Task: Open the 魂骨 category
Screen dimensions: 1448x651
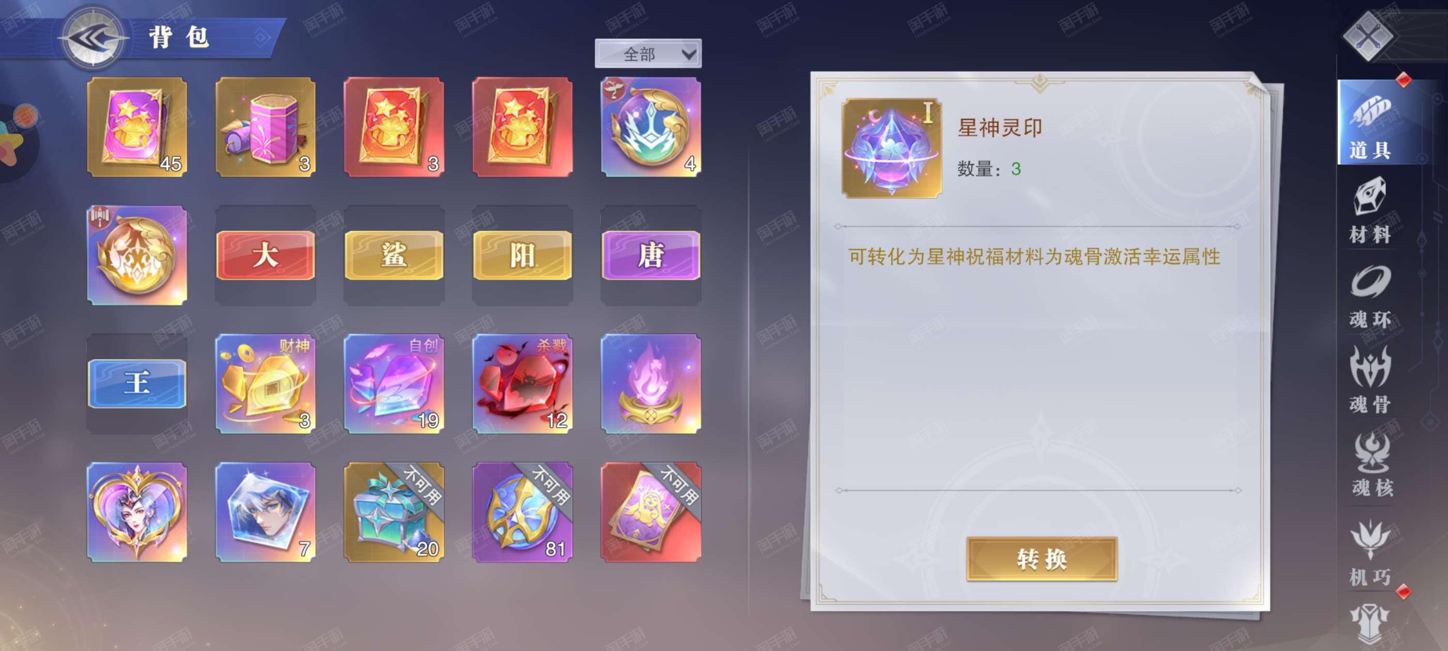Action: (x=1370, y=380)
